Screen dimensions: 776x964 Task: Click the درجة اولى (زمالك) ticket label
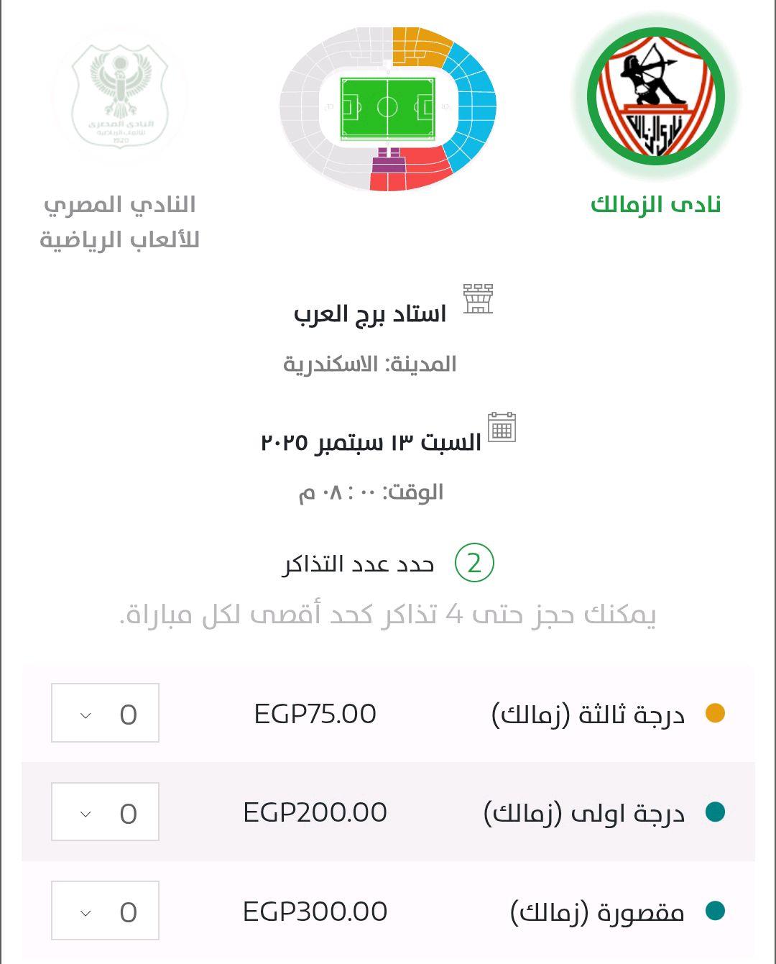coord(584,813)
